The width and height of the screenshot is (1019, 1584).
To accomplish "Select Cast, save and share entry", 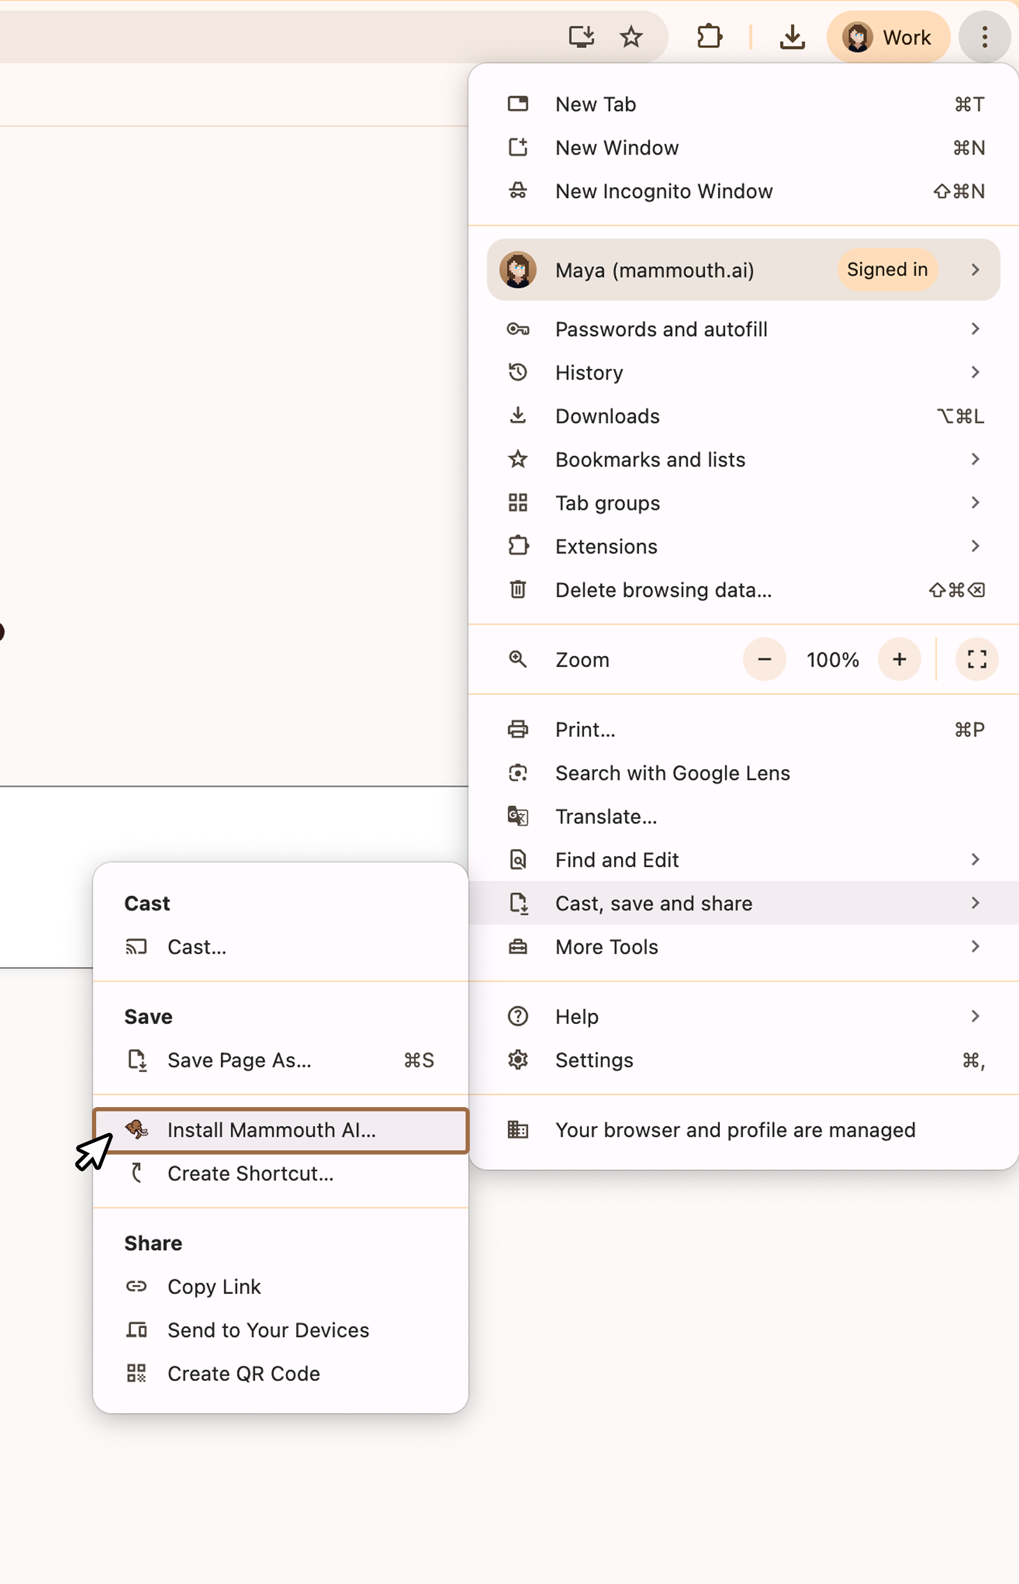I will [x=743, y=904].
